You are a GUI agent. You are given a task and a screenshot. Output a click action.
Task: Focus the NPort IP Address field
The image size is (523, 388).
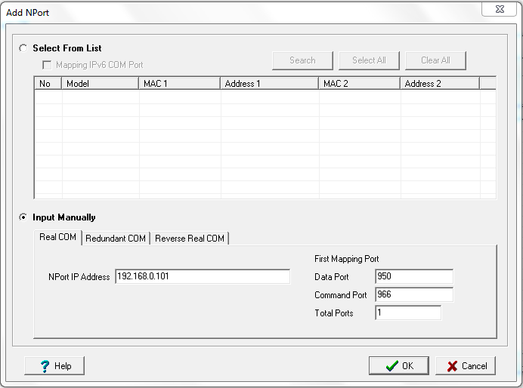[203, 276]
